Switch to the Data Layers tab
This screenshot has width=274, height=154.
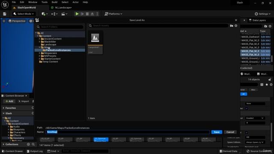tap(257, 21)
